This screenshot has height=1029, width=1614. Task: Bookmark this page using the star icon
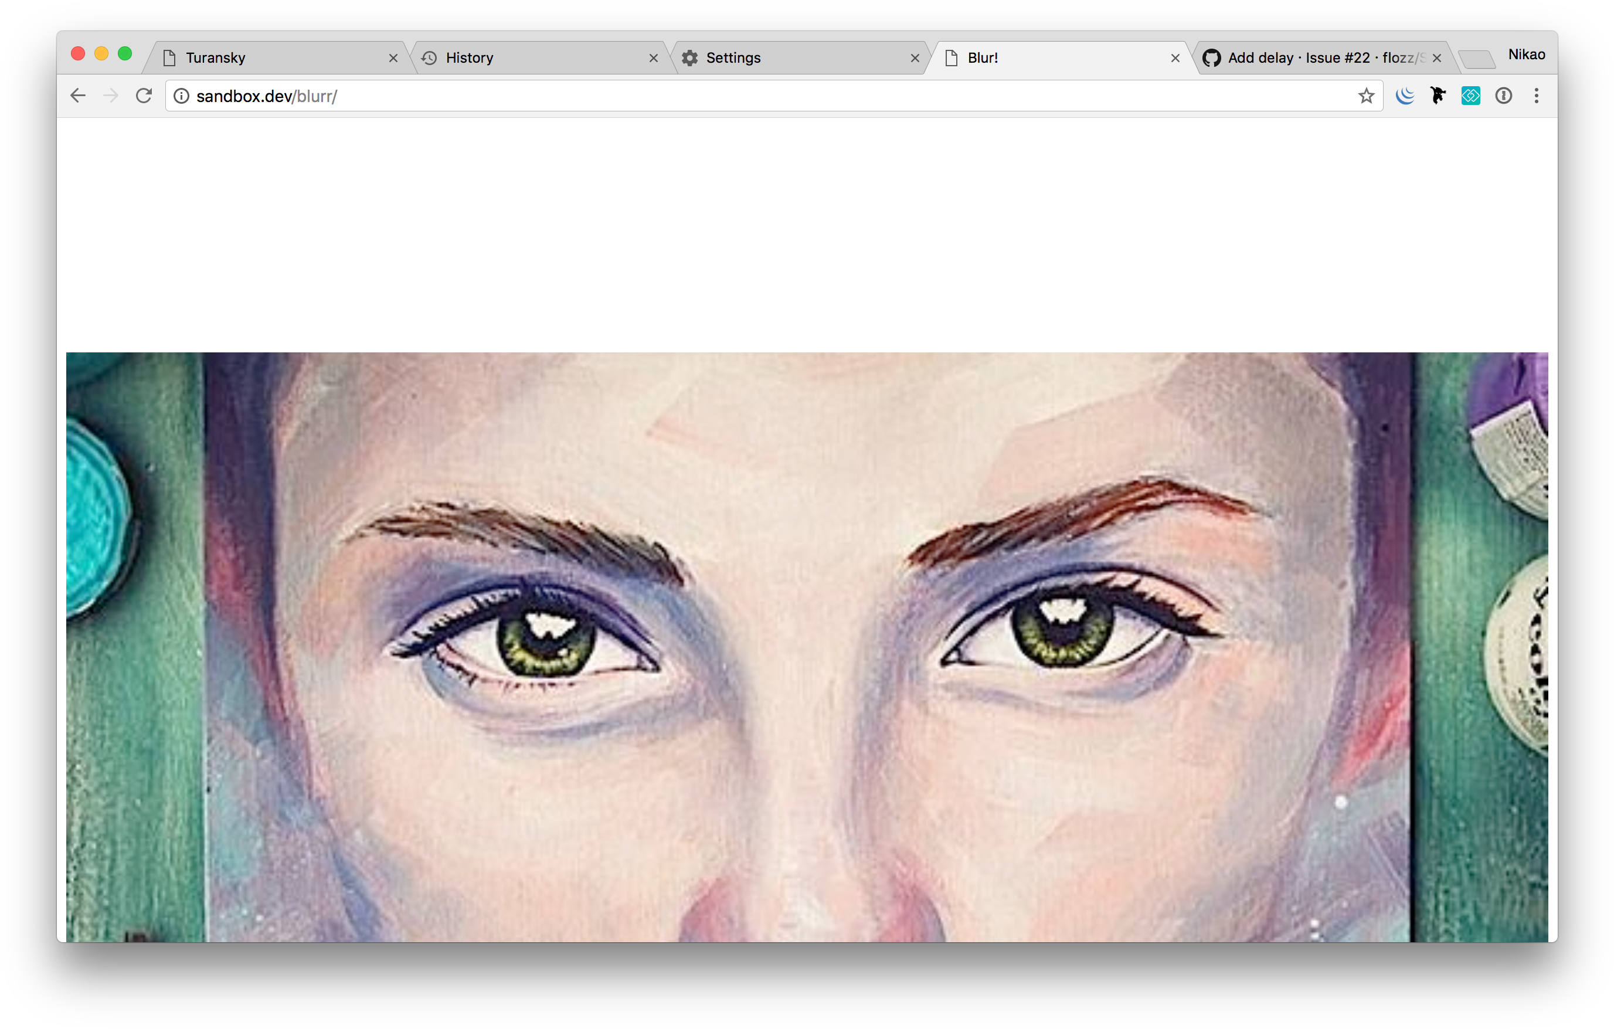[1365, 95]
